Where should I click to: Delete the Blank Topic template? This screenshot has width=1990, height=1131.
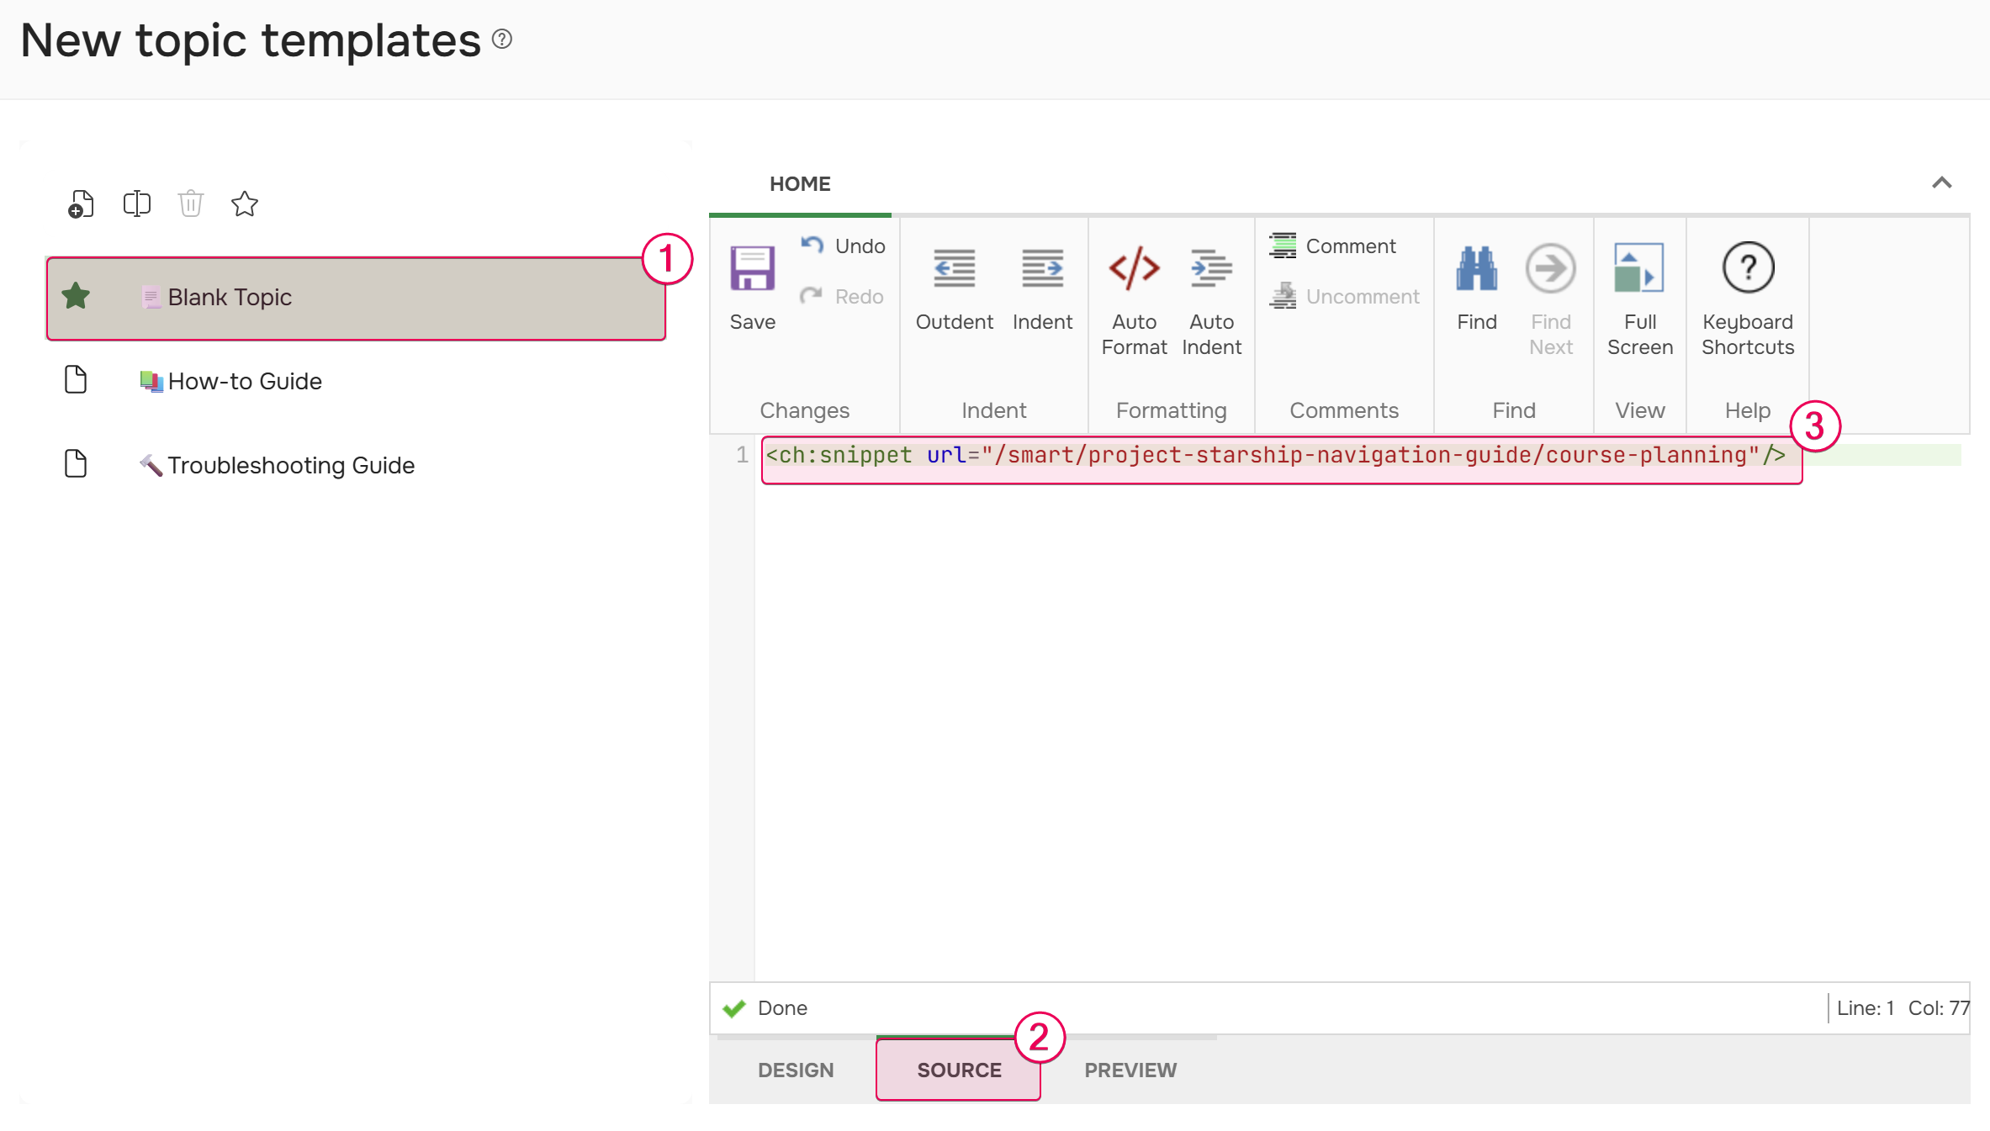(x=190, y=203)
